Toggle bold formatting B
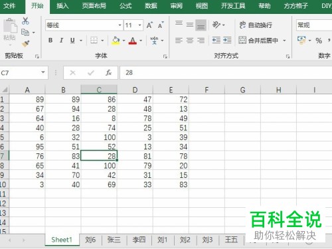332x249 pixels. [50, 41]
